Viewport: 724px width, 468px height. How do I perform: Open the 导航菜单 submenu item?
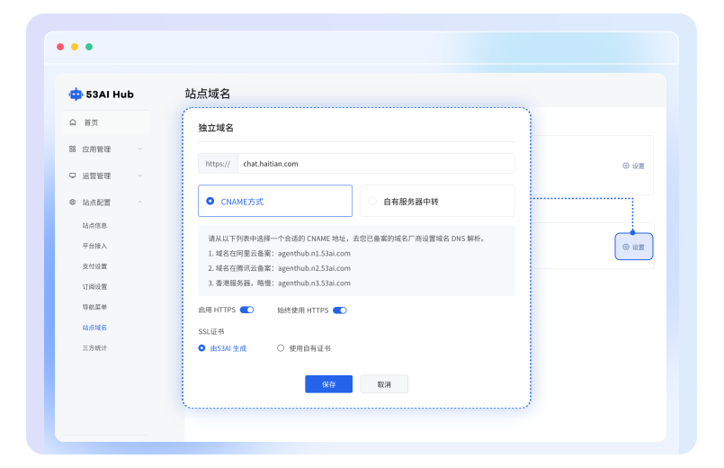tap(94, 307)
